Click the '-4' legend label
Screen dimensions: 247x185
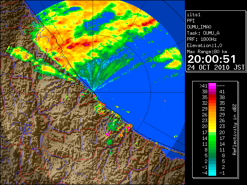click(205, 173)
